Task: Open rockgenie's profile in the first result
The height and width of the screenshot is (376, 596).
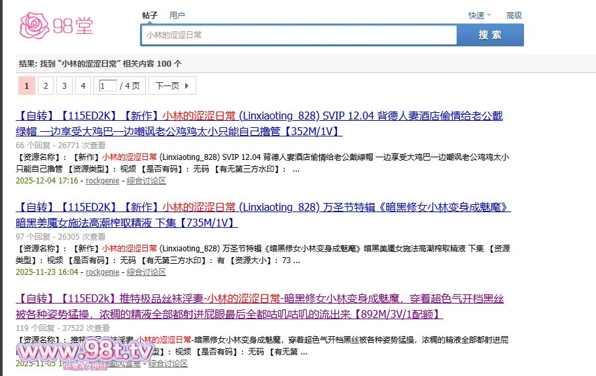Action: 102,181
